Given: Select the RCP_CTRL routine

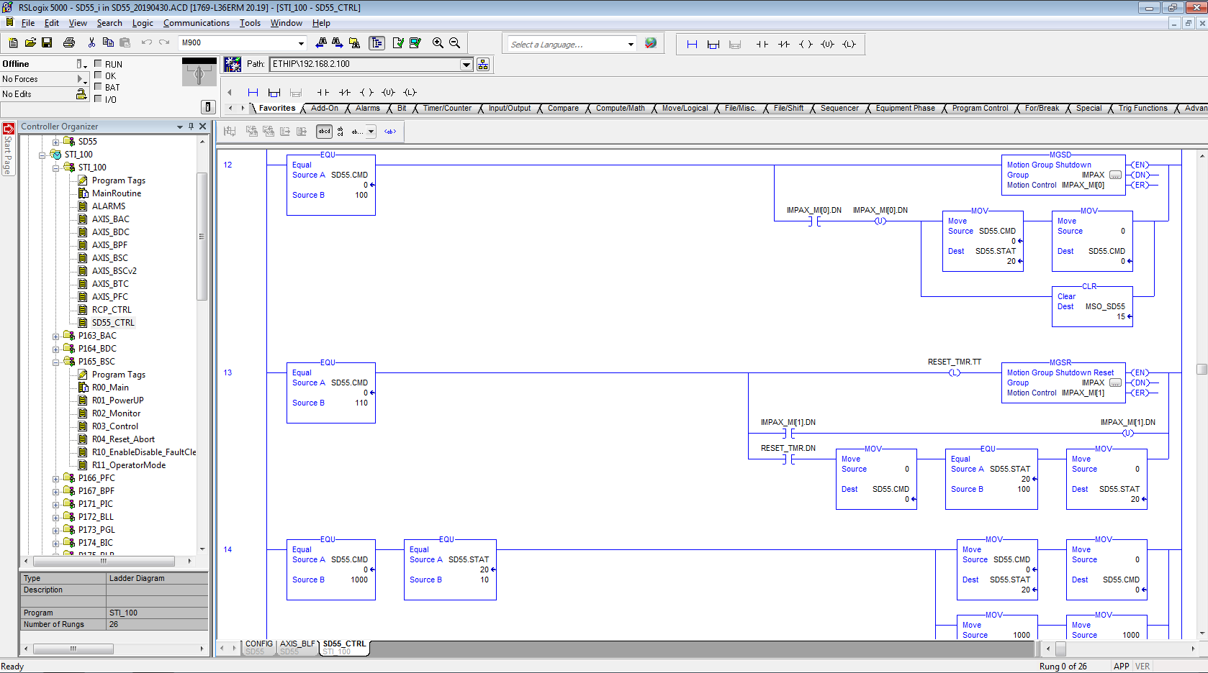Looking at the screenshot, I should pos(112,310).
